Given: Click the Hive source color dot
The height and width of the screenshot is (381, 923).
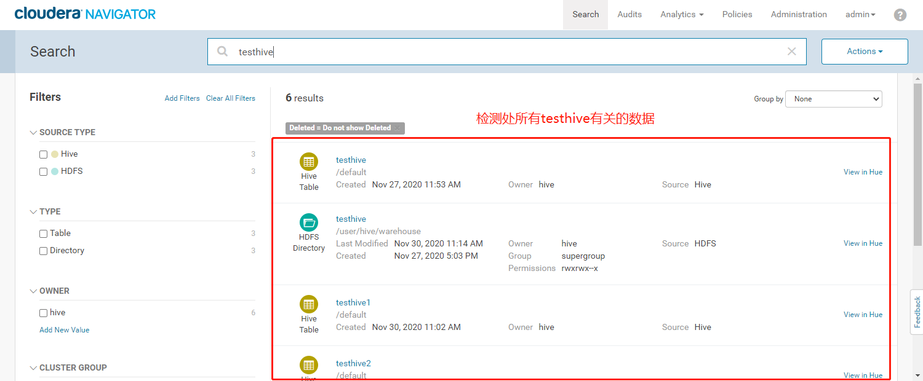Looking at the screenshot, I should click(55, 154).
